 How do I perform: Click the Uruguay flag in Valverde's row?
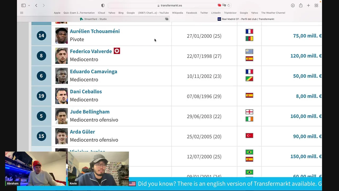coord(249,51)
